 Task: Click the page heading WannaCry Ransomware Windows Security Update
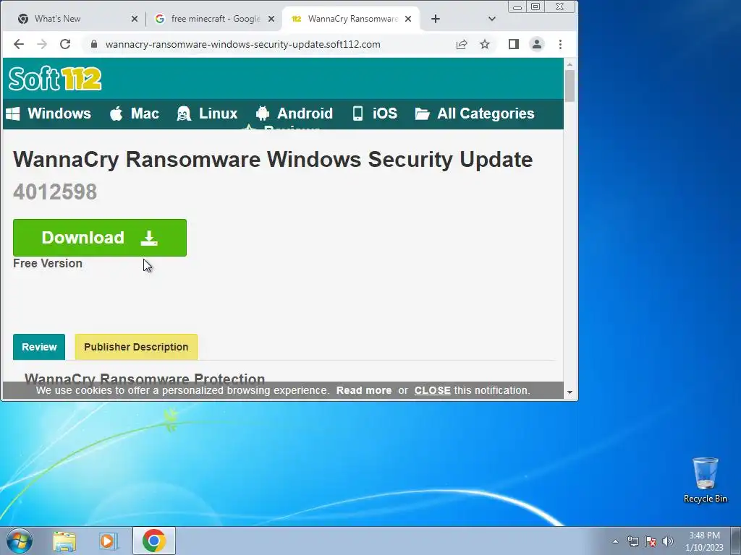tap(273, 160)
